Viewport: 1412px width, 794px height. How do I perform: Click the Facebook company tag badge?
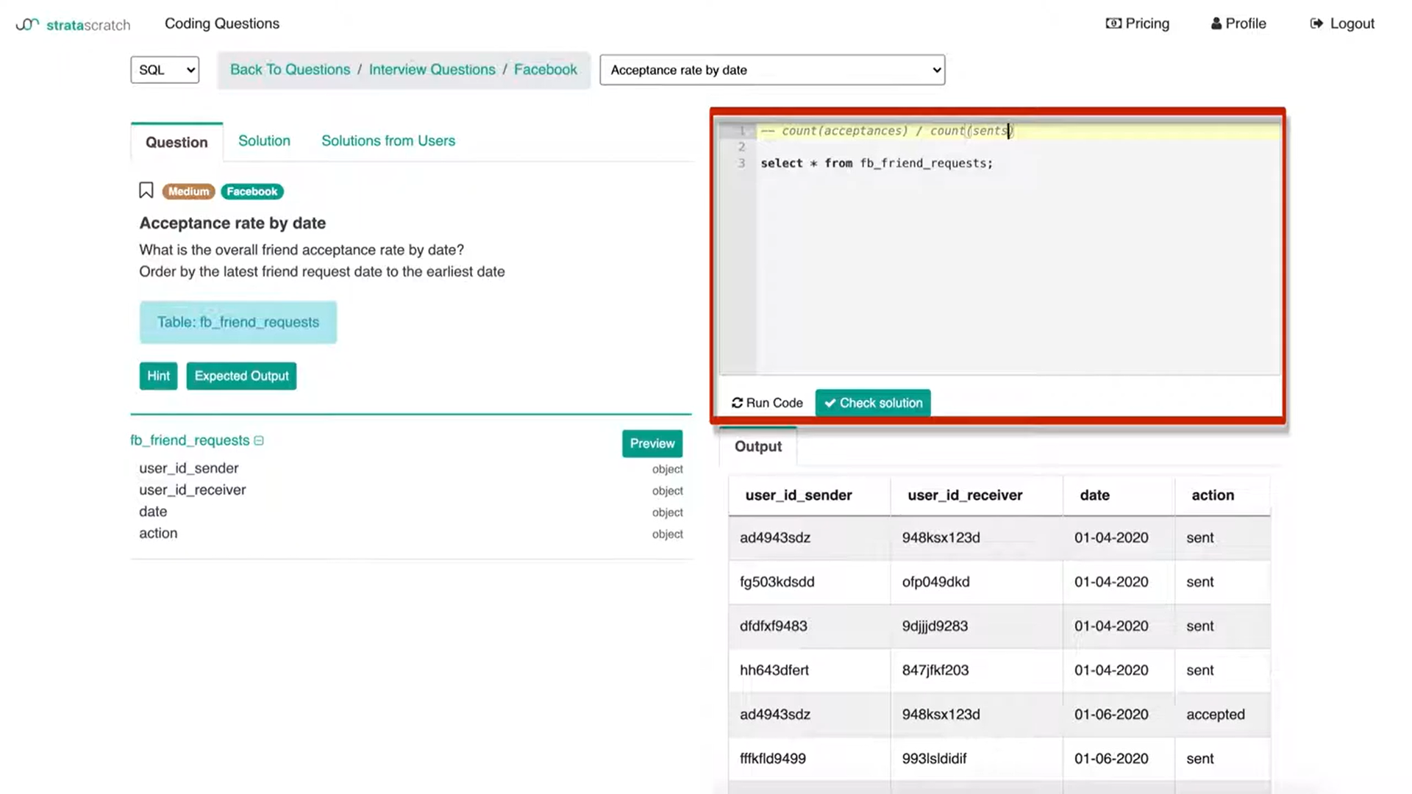252,191
